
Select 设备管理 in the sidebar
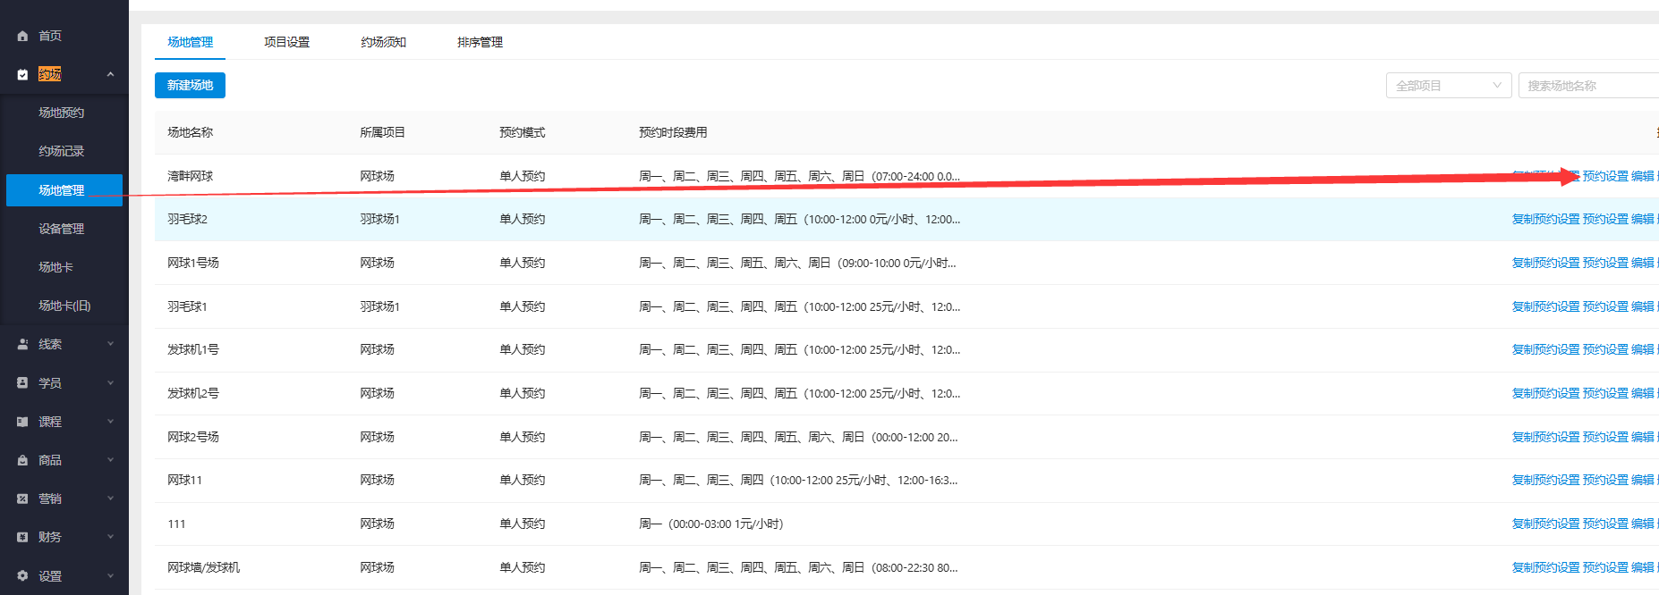tap(61, 229)
